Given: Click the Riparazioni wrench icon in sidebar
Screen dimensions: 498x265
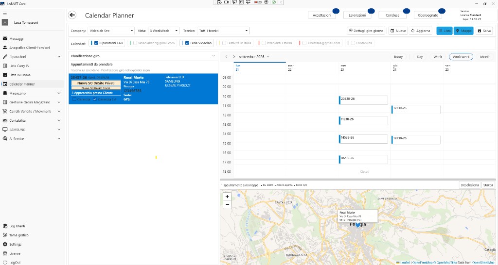Looking at the screenshot, I should 5,57.
